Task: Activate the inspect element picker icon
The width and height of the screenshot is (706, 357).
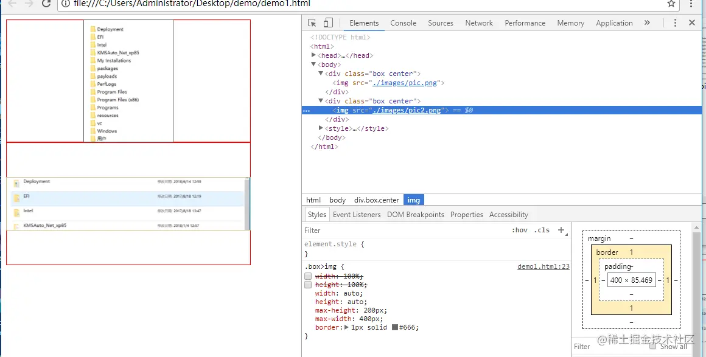Action: tap(312, 23)
